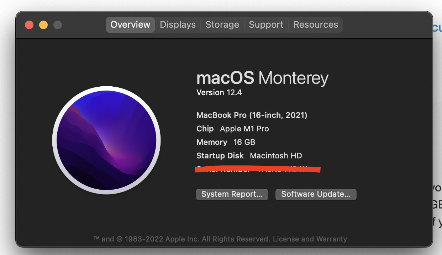Click the red-struck serial number line
Screen dimensions: 442x255
(258, 169)
